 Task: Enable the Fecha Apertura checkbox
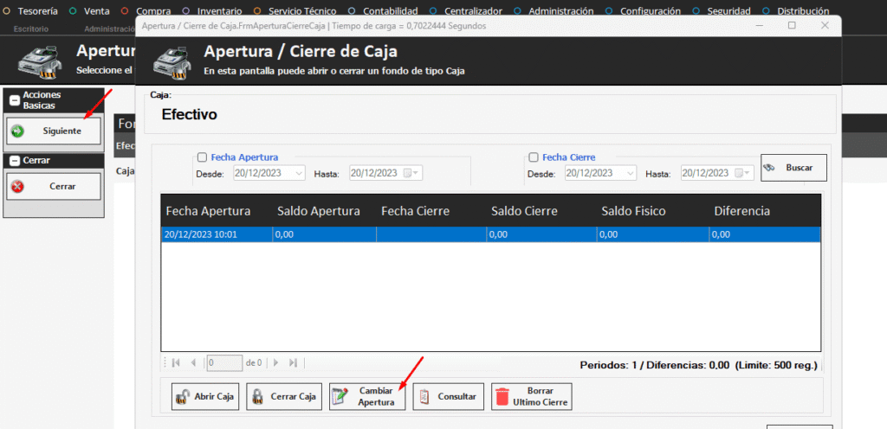pos(203,157)
